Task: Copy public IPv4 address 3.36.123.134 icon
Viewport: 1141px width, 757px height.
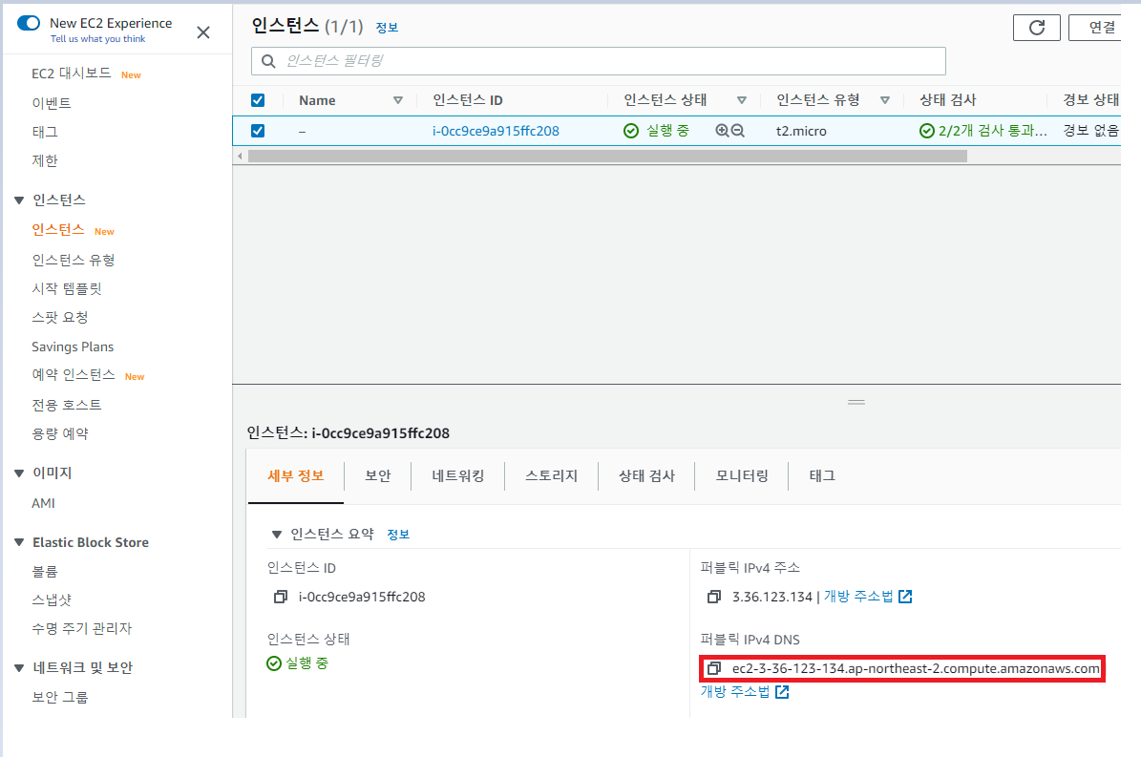Action: click(714, 597)
